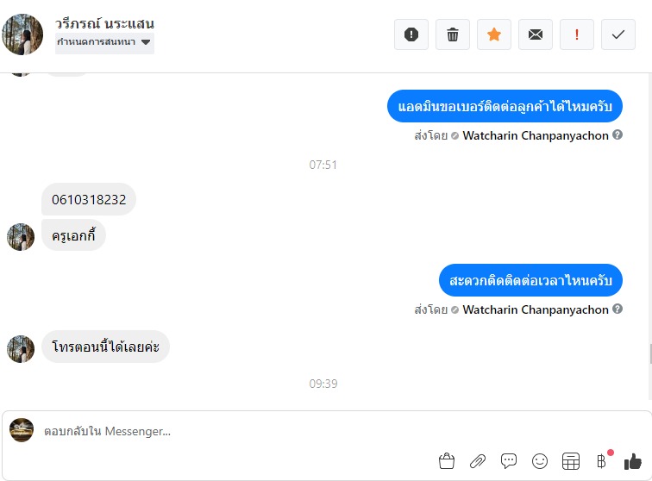Click first Watcharin Chanpanyachon sender link
The height and width of the screenshot is (481, 652).
[x=536, y=135]
